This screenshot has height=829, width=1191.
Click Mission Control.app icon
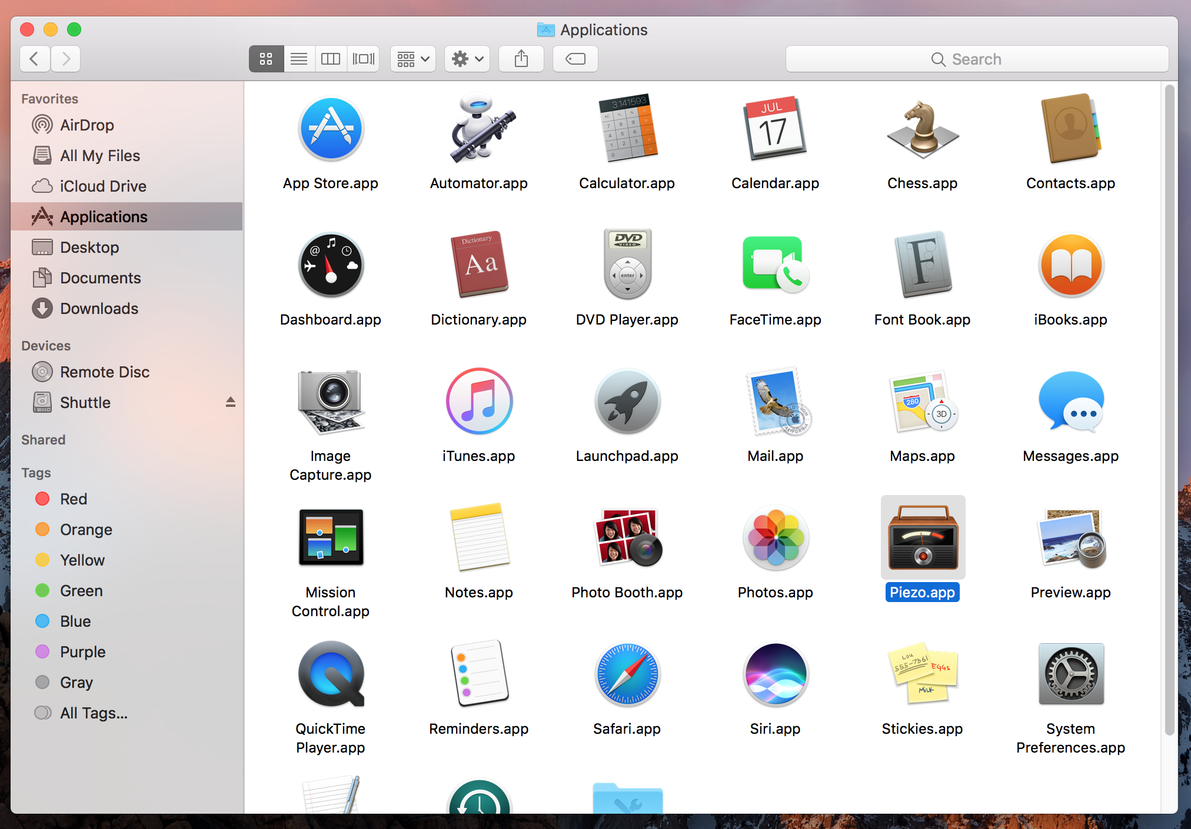331,537
